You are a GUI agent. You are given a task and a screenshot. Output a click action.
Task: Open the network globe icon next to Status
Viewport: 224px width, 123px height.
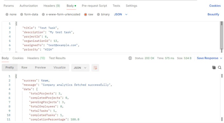(x=130, y=58)
